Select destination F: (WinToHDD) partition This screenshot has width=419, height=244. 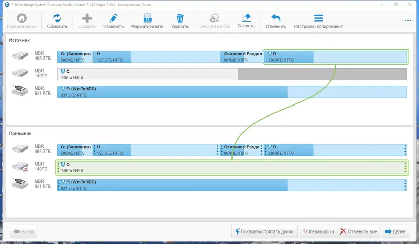(232, 185)
